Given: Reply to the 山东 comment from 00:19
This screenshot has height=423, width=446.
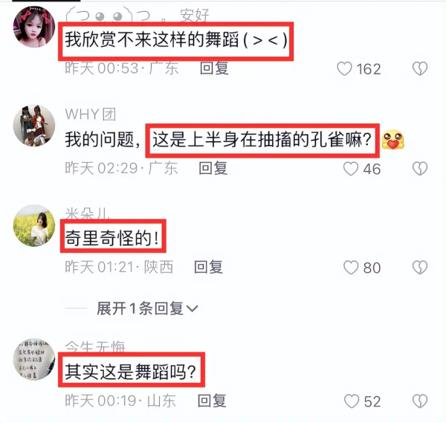Looking at the screenshot, I should [212, 401].
